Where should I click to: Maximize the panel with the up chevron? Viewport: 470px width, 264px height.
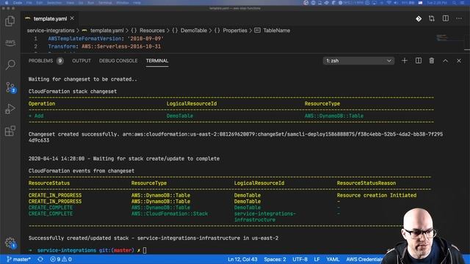coord(446,61)
